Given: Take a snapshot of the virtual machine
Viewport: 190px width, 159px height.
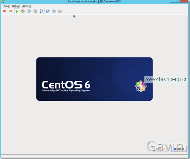Looking at the screenshot, I should [29, 11].
